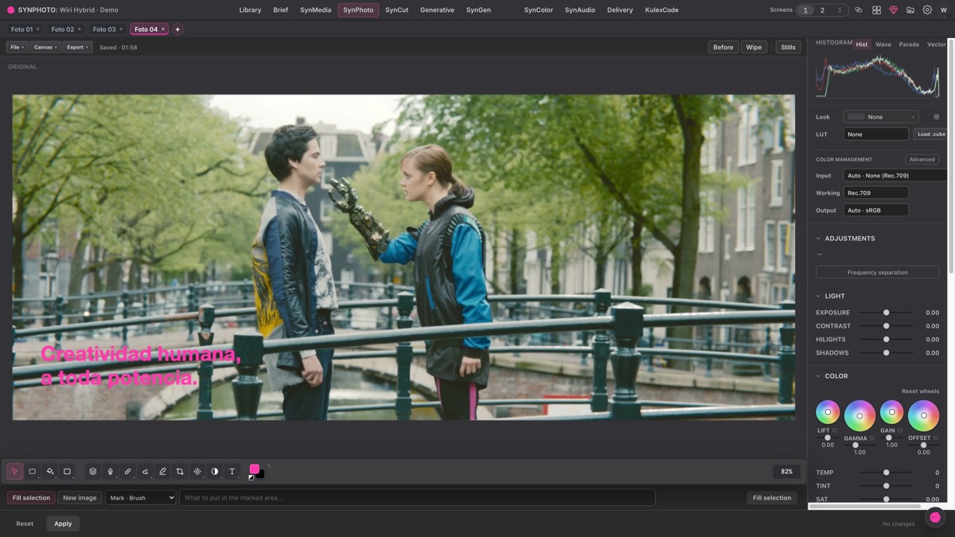Choose Fill selection mode
Image resolution: width=955 pixels, height=537 pixels.
point(31,498)
